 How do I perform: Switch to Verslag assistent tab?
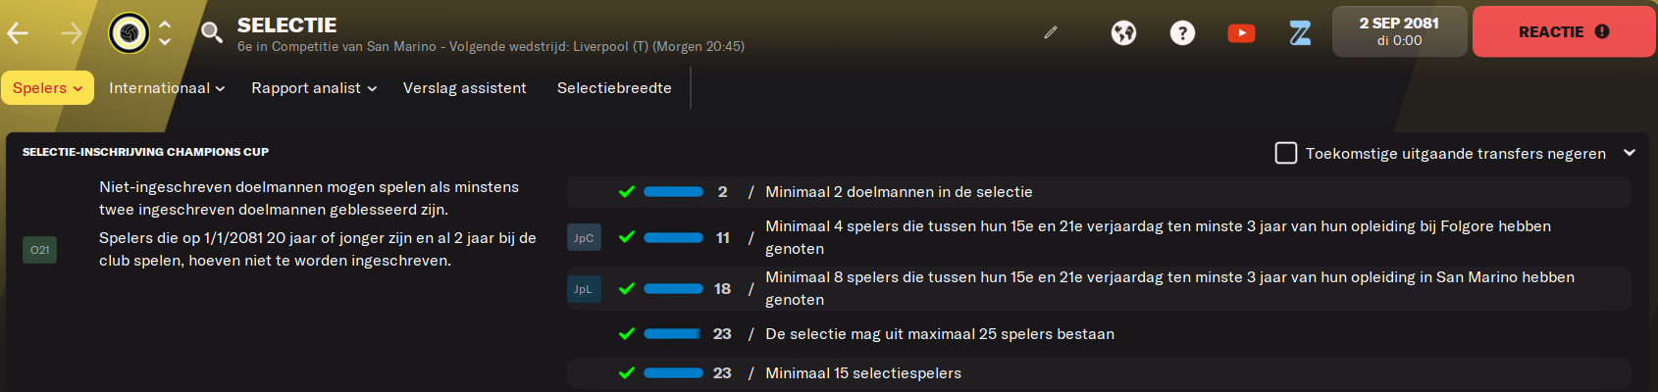pyautogui.click(x=465, y=88)
